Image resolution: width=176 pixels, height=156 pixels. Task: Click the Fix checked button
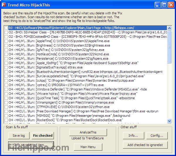coord(43,136)
